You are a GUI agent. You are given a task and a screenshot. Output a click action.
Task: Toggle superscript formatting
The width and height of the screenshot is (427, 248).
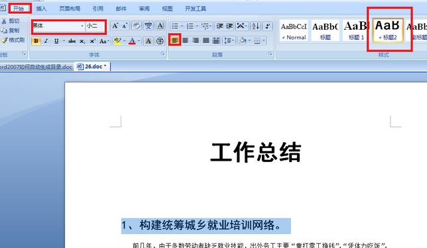click(93, 41)
